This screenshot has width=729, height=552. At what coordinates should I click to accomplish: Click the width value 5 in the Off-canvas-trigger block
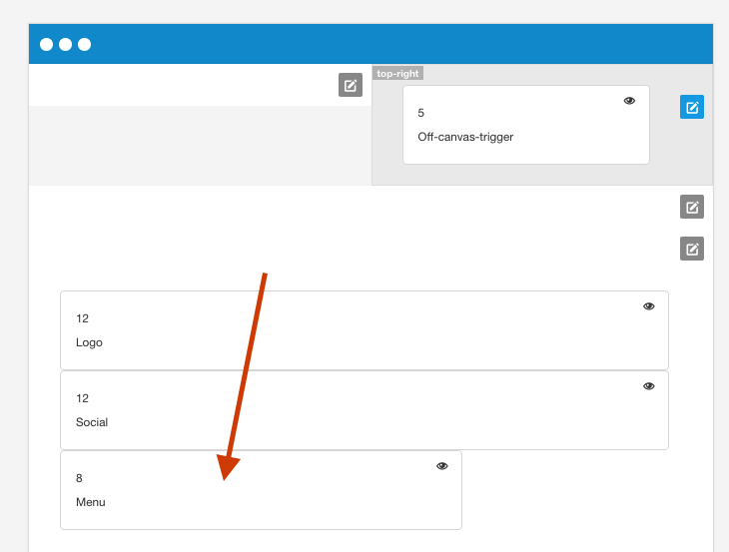pos(420,113)
